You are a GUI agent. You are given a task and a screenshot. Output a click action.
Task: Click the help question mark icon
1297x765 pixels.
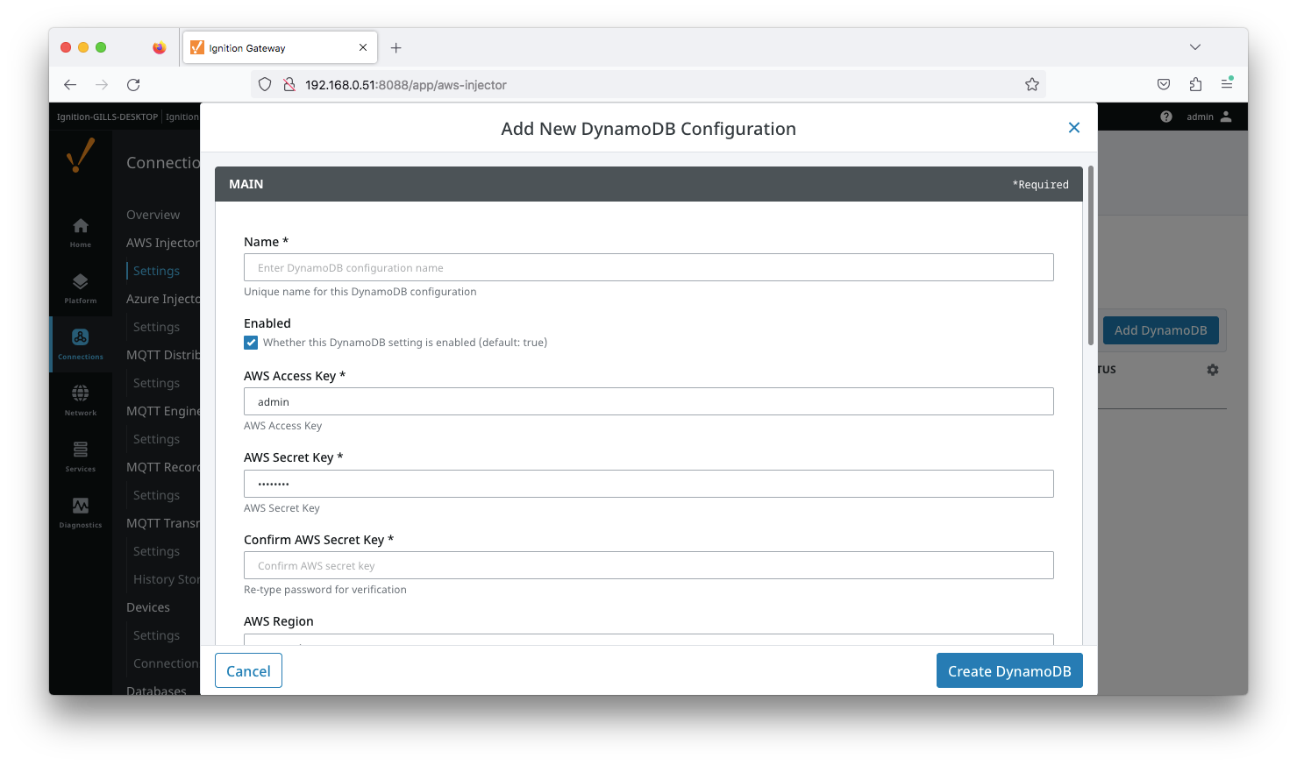(1165, 117)
